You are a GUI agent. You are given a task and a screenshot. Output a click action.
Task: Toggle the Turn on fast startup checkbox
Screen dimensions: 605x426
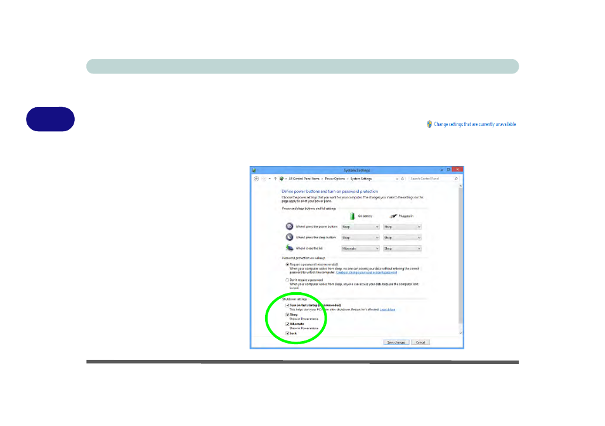click(287, 306)
